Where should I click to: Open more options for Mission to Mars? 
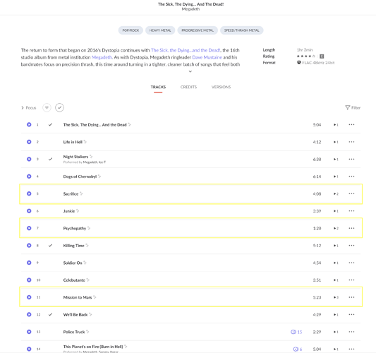(351, 297)
